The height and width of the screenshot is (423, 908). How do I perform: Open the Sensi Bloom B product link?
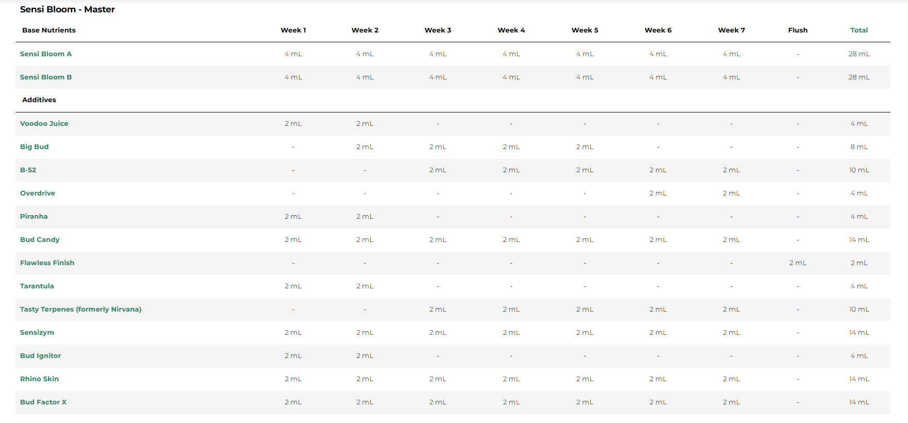pos(46,77)
